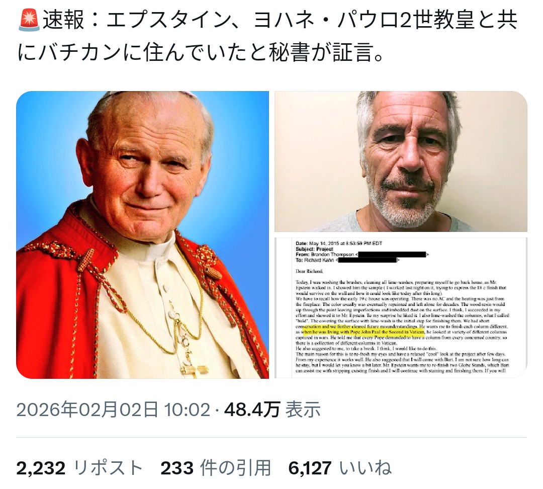Click the black redaction bar on the To line
Screen dimensions: 543x489
(368, 260)
